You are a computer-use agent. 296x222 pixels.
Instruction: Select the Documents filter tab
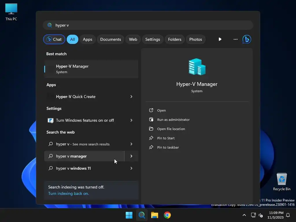coord(110,39)
